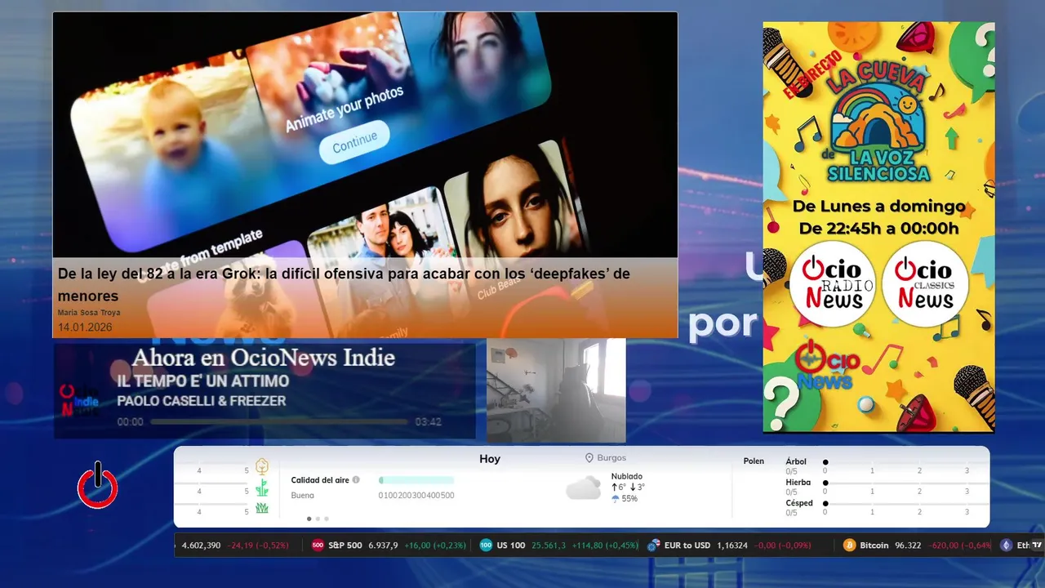Click the US 100 value 25.561,3
The image size is (1045, 588).
[549, 545]
